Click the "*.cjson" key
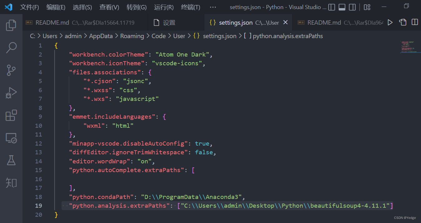 (x=100, y=81)
